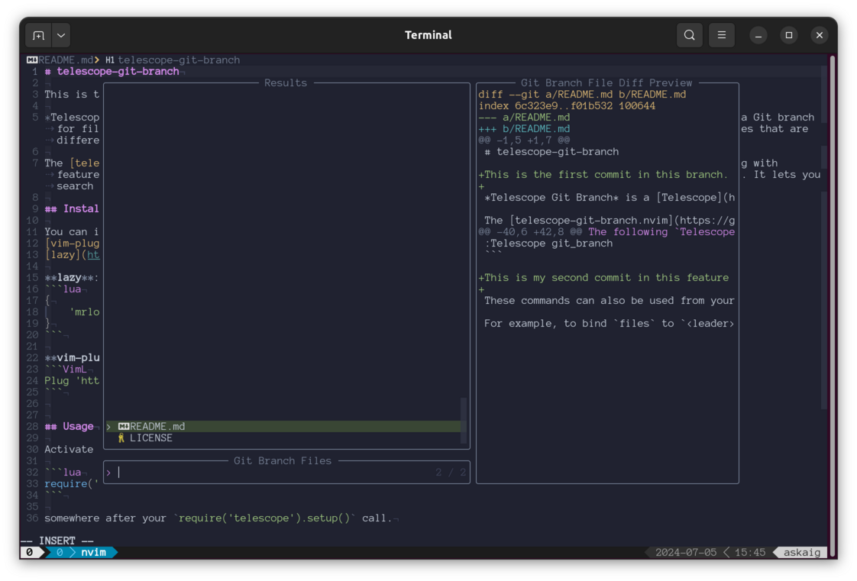Click the '## Usage' heading
Image resolution: width=857 pixels, height=581 pixels.
(69, 427)
